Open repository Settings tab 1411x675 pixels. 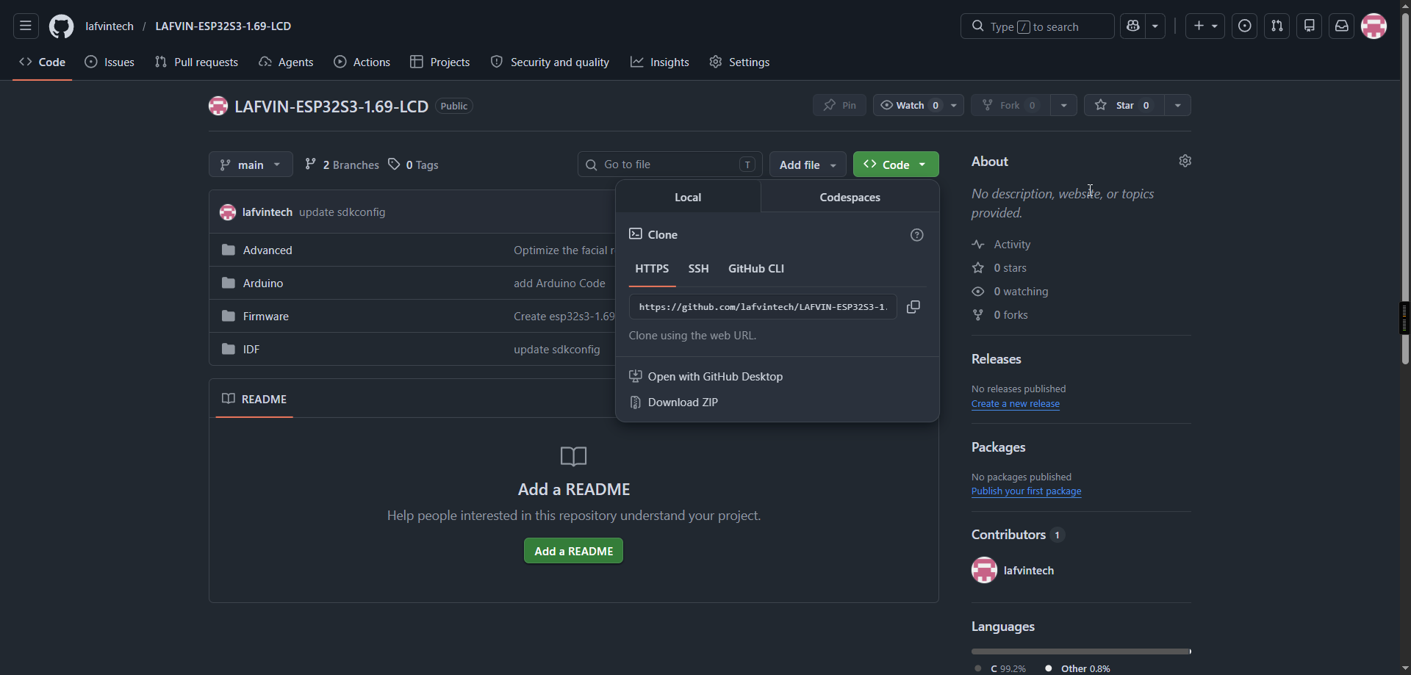point(739,62)
